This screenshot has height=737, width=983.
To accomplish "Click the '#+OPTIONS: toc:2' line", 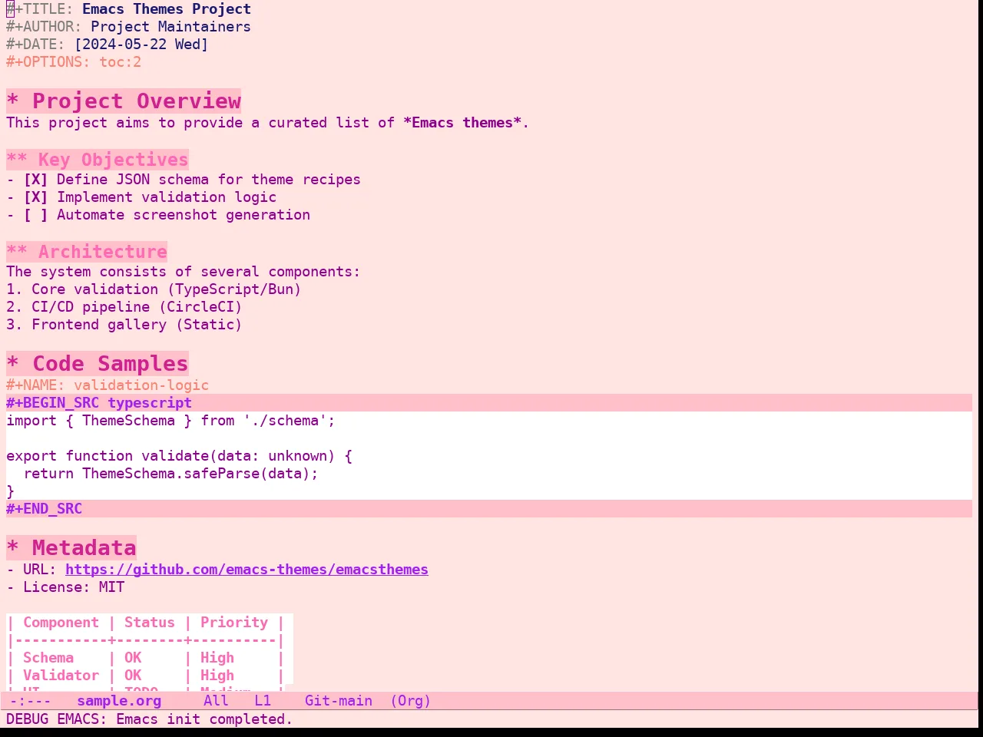I will point(74,62).
